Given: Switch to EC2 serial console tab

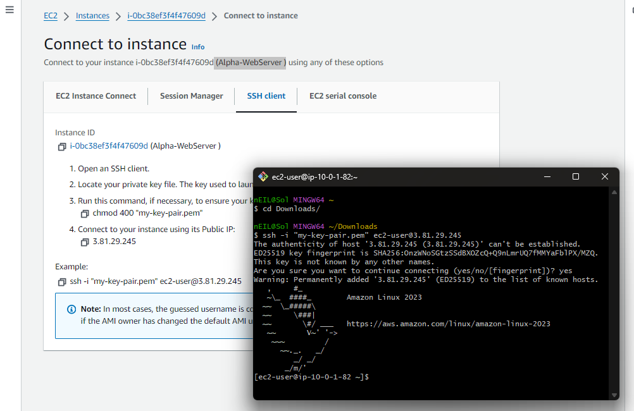Looking at the screenshot, I should pyautogui.click(x=343, y=95).
